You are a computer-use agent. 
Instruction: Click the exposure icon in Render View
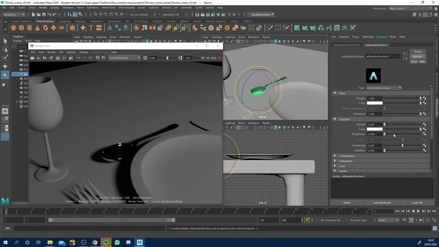point(145,58)
